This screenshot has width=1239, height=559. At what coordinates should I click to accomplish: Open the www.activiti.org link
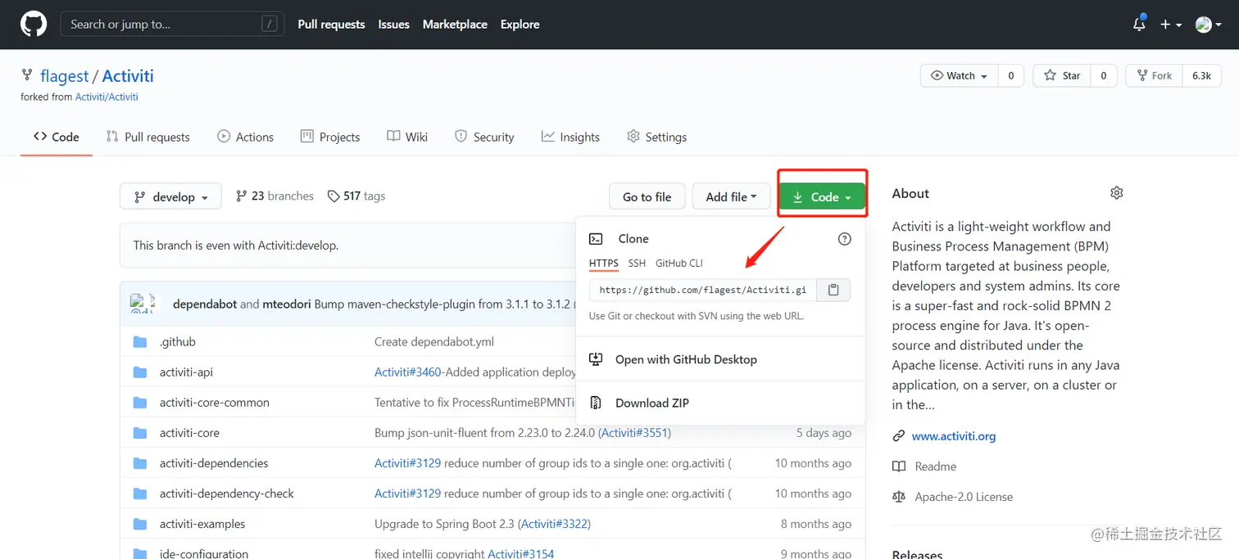[x=954, y=436]
